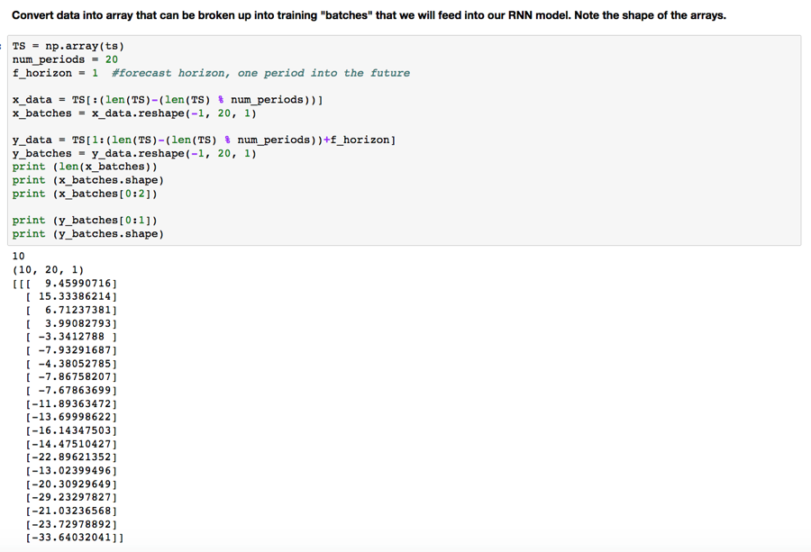Click the (10, 20, 1) shape output
The image size is (811, 552).
48,270
